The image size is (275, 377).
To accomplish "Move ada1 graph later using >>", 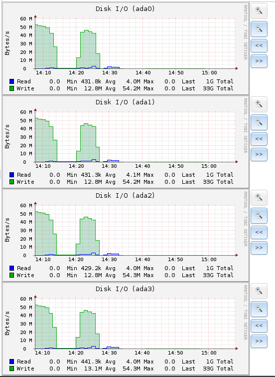I will click(x=259, y=154).
